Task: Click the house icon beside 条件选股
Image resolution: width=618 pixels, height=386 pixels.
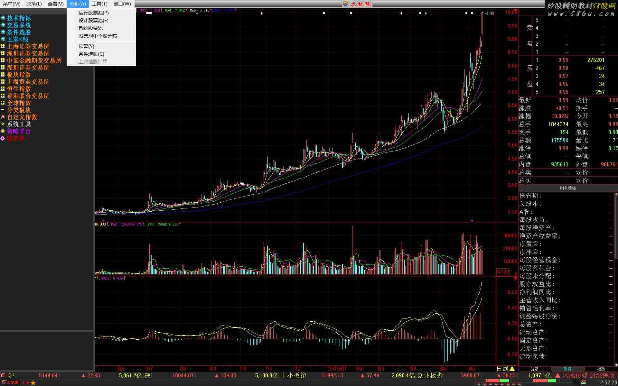Action: pos(3,32)
